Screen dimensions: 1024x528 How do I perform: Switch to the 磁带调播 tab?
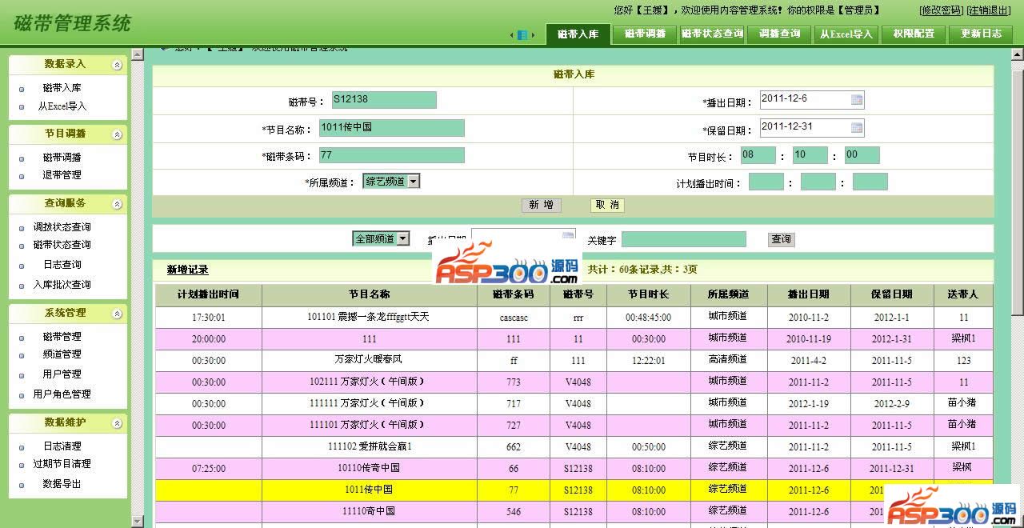tap(646, 34)
